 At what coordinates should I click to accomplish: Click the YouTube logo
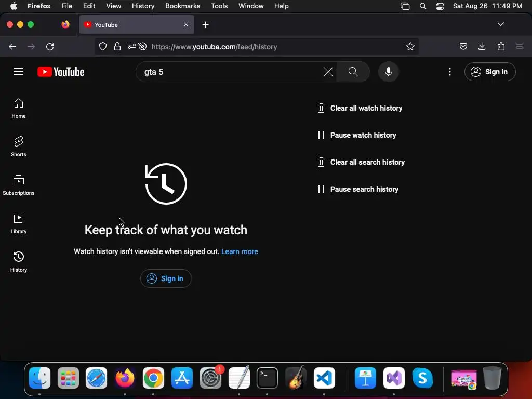(x=61, y=72)
